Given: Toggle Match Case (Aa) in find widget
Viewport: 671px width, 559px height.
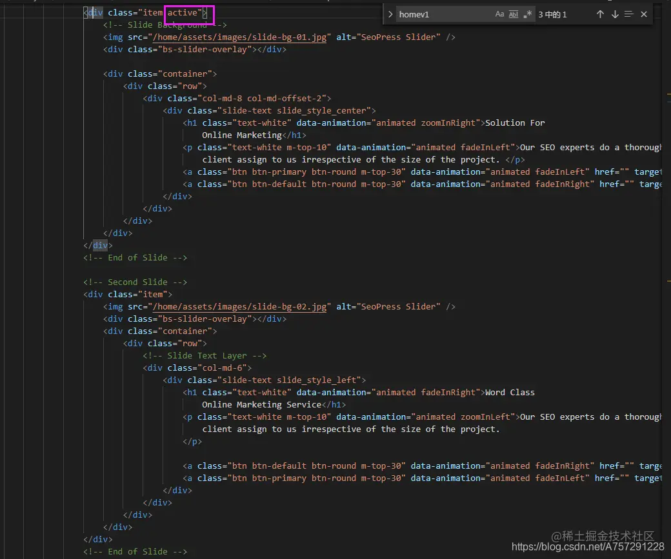Looking at the screenshot, I should [x=499, y=14].
